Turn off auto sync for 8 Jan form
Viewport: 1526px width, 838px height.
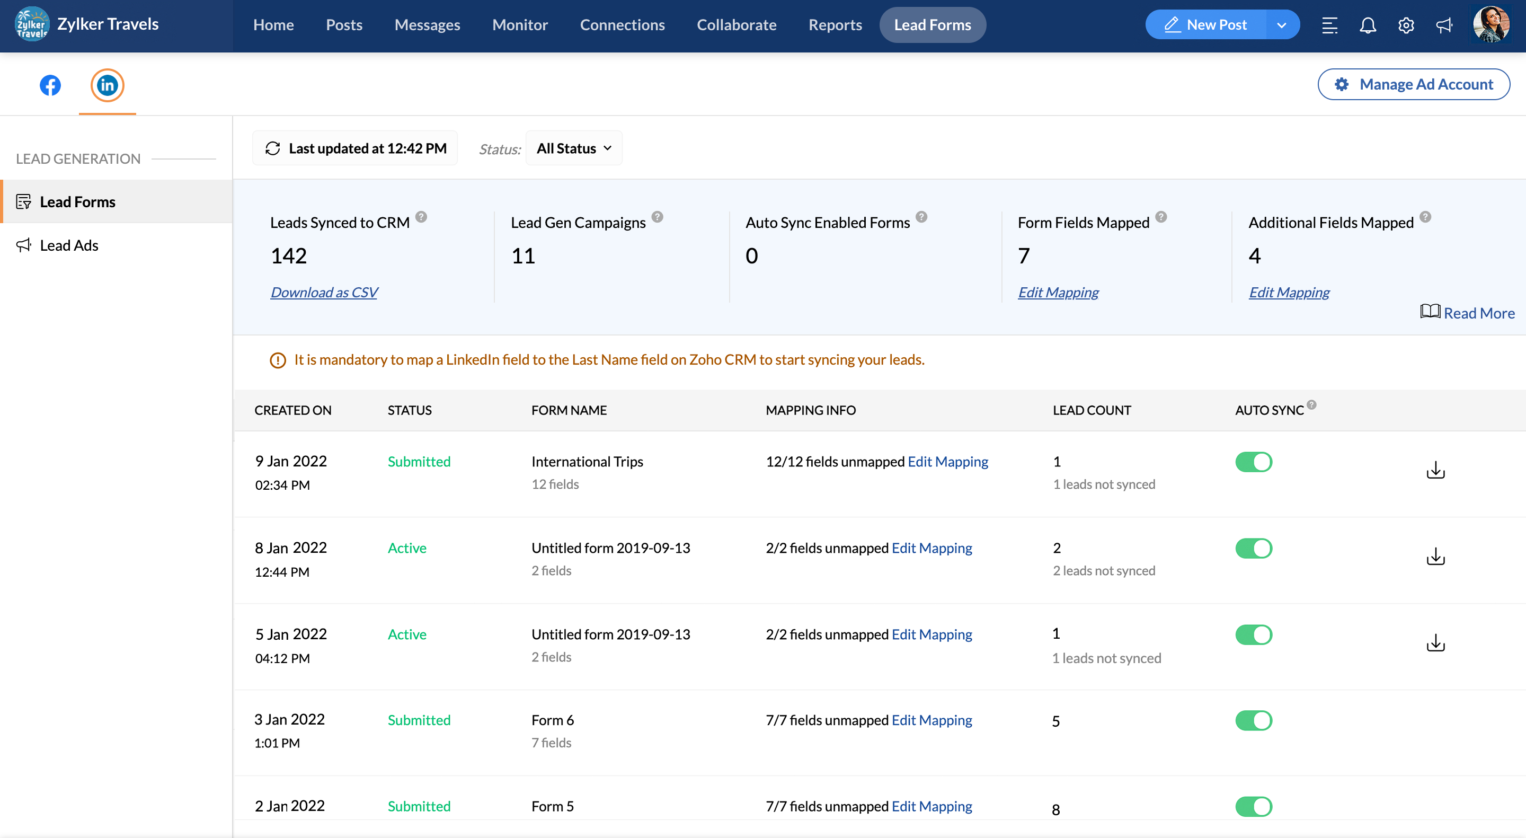click(x=1254, y=548)
